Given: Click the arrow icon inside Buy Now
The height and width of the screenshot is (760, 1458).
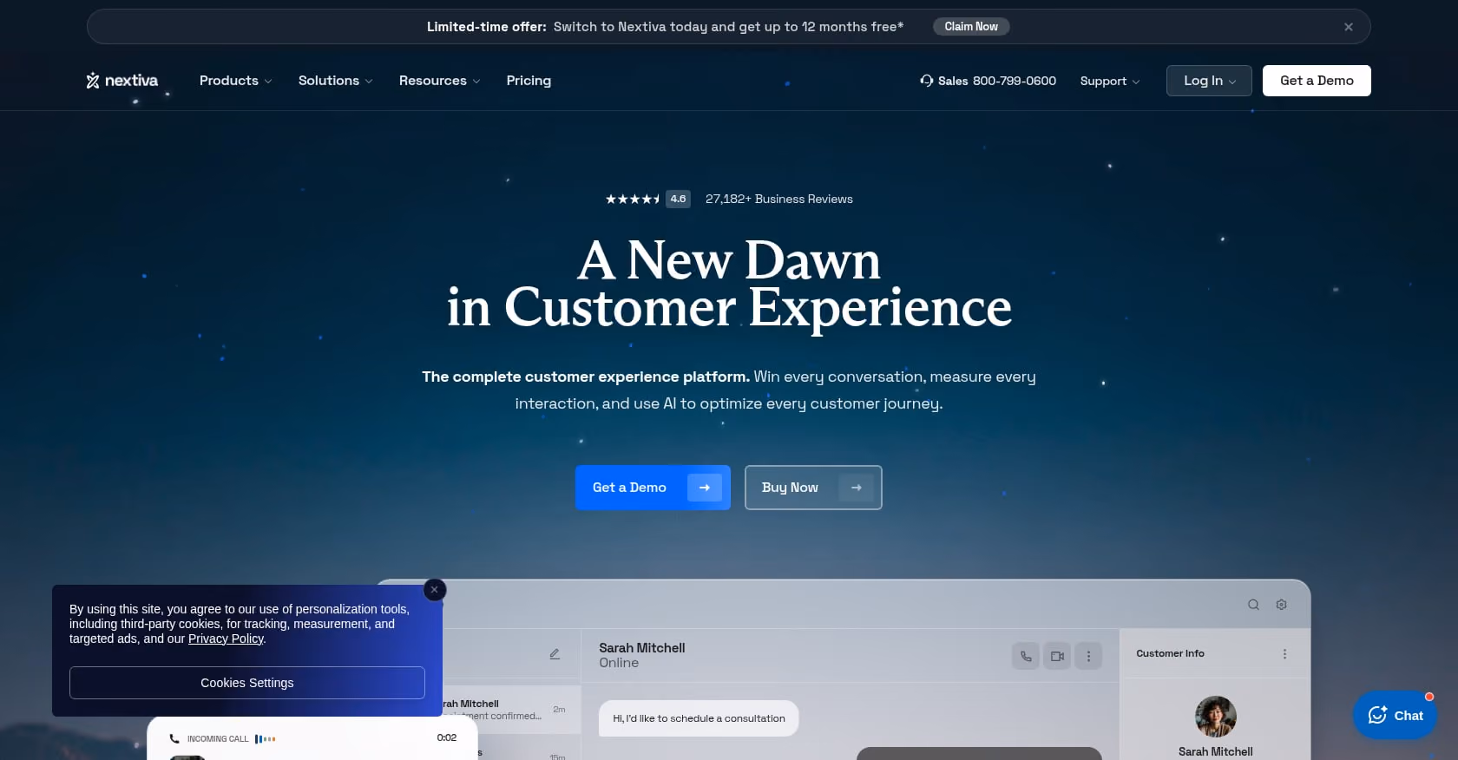Looking at the screenshot, I should [857, 488].
